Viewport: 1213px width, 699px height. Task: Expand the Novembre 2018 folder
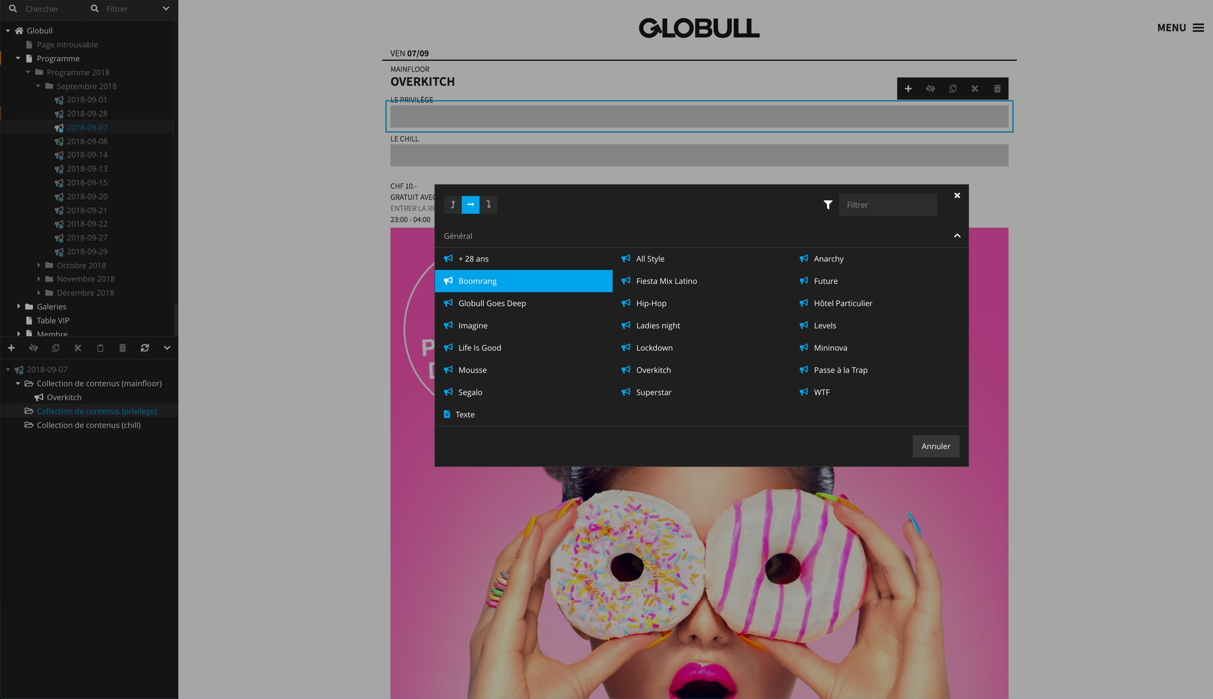[38, 279]
